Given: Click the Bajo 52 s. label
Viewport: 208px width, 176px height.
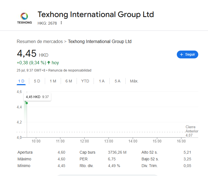Looking at the screenshot, I should point(150,159).
